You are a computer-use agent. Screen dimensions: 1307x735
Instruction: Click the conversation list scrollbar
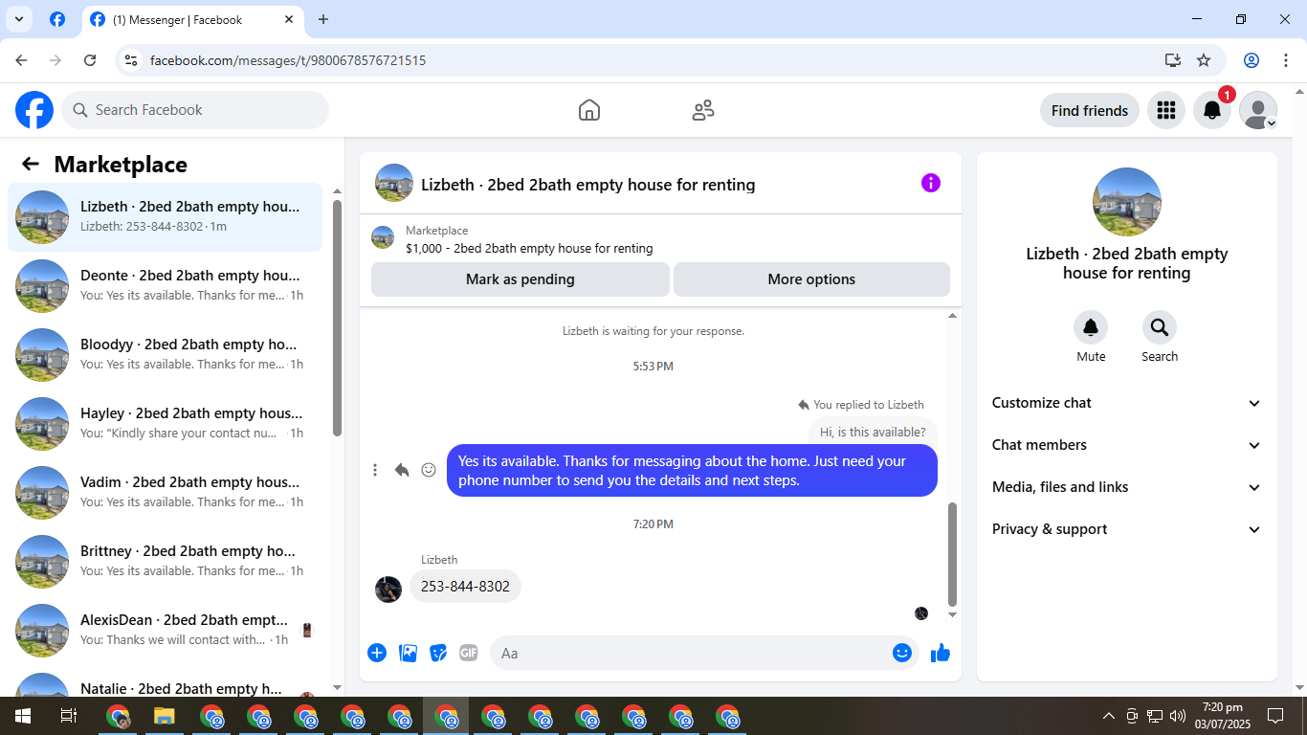point(337,318)
